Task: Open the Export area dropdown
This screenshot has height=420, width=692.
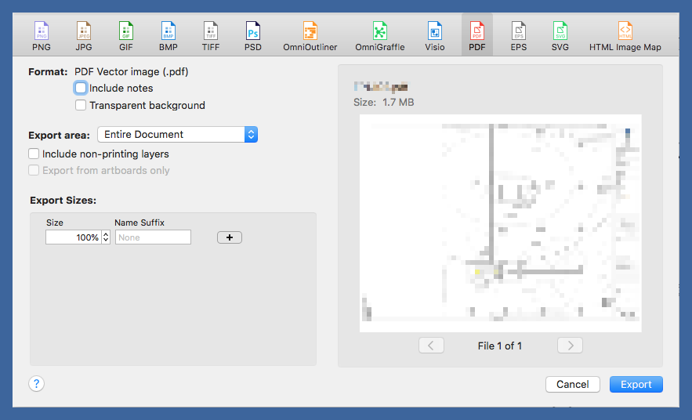Action: [x=177, y=135]
